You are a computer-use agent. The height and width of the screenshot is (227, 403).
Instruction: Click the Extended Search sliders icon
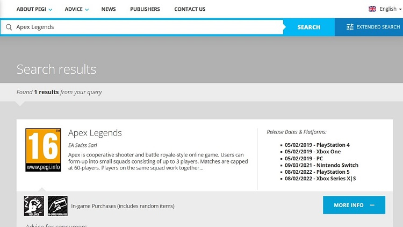click(x=350, y=27)
